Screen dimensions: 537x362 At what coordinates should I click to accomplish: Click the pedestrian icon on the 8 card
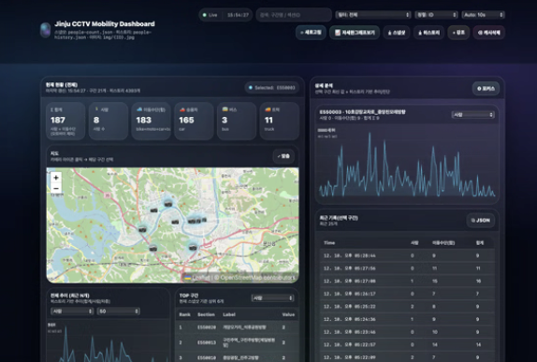96,109
